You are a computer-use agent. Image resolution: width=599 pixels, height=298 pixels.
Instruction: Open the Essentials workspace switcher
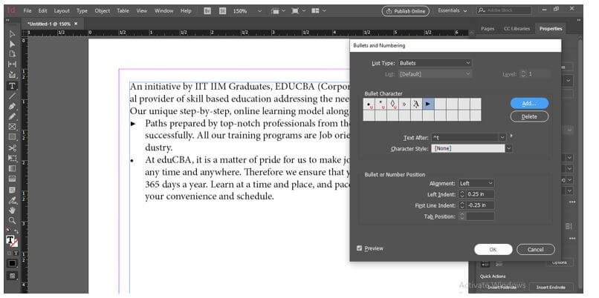(x=453, y=11)
